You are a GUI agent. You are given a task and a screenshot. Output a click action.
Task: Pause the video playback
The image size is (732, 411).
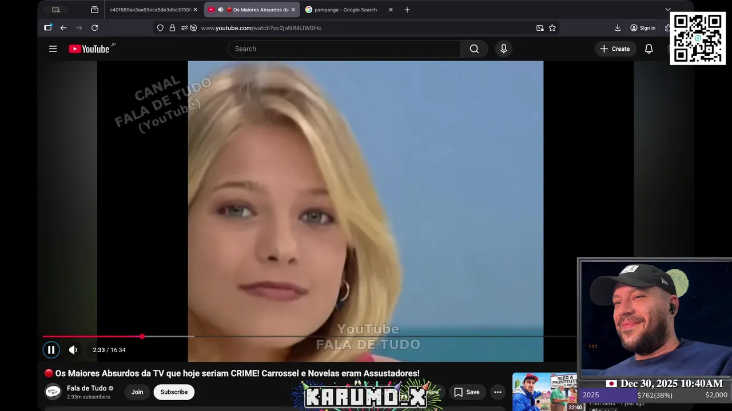pos(51,350)
